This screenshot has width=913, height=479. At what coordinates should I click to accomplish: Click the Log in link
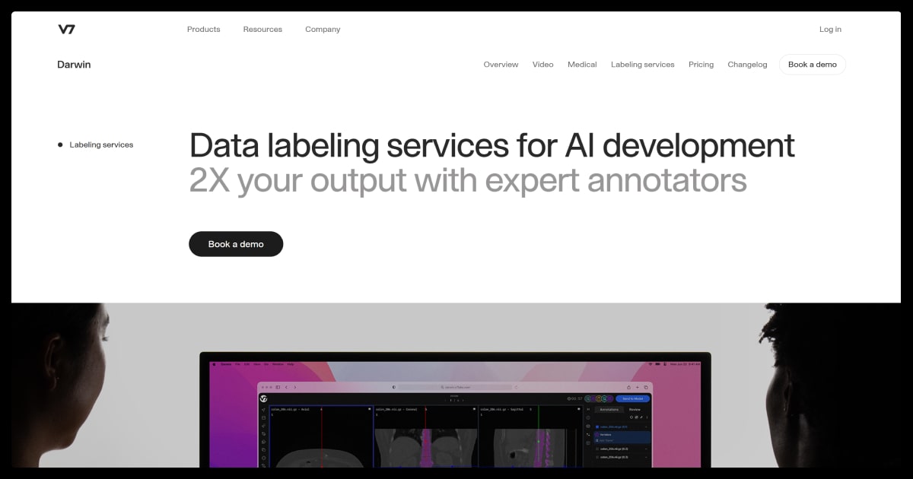830,30
